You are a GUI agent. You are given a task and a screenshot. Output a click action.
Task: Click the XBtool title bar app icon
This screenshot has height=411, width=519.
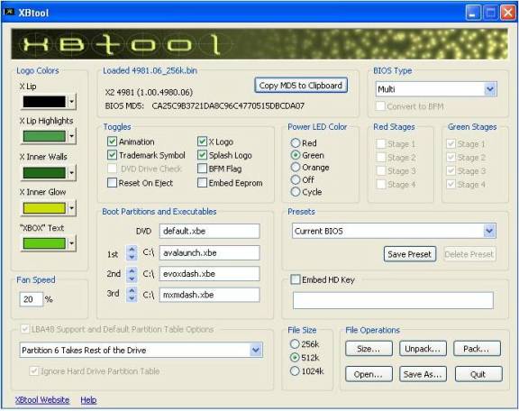tap(9, 12)
